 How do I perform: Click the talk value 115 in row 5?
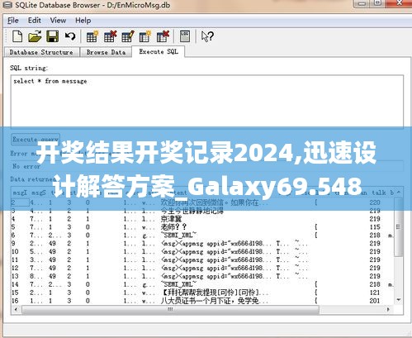point(375,227)
